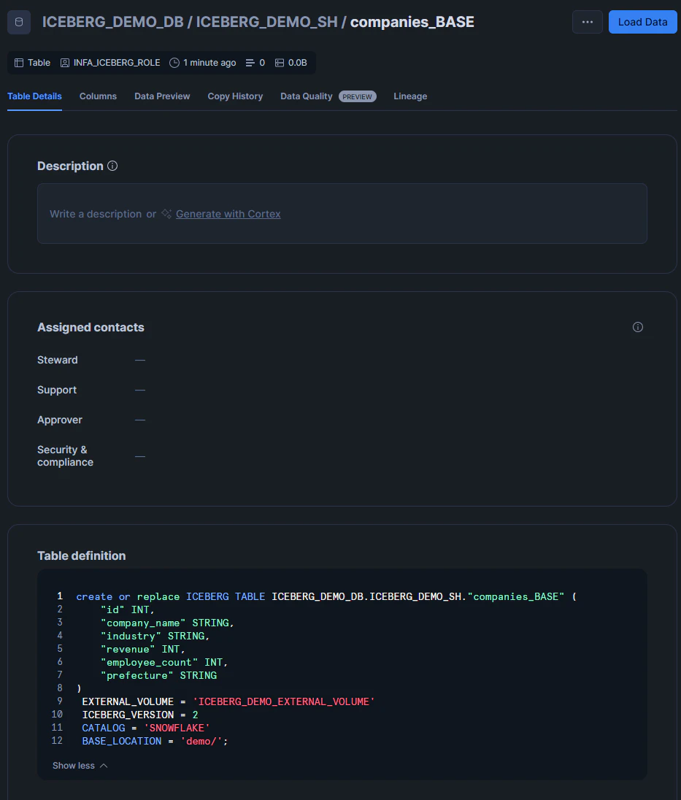The height and width of the screenshot is (800, 681).
Task: Click the Approver contact value dash
Action: point(140,420)
